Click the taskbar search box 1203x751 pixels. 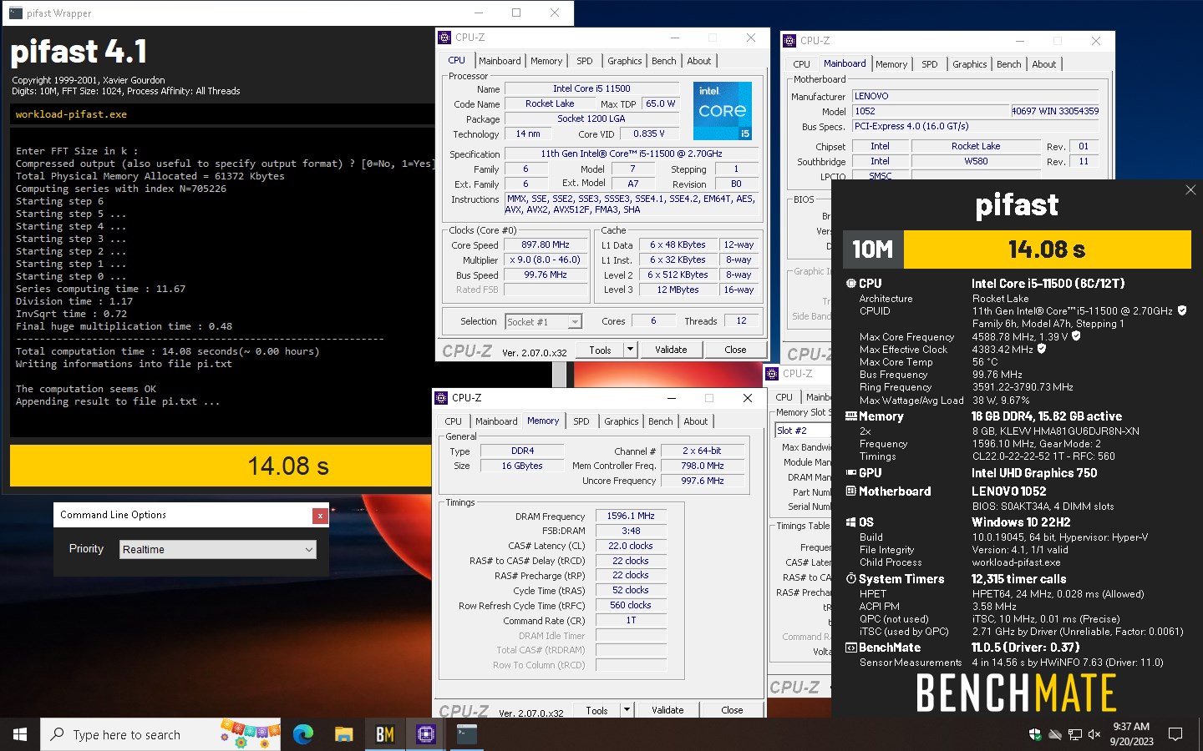point(160,734)
